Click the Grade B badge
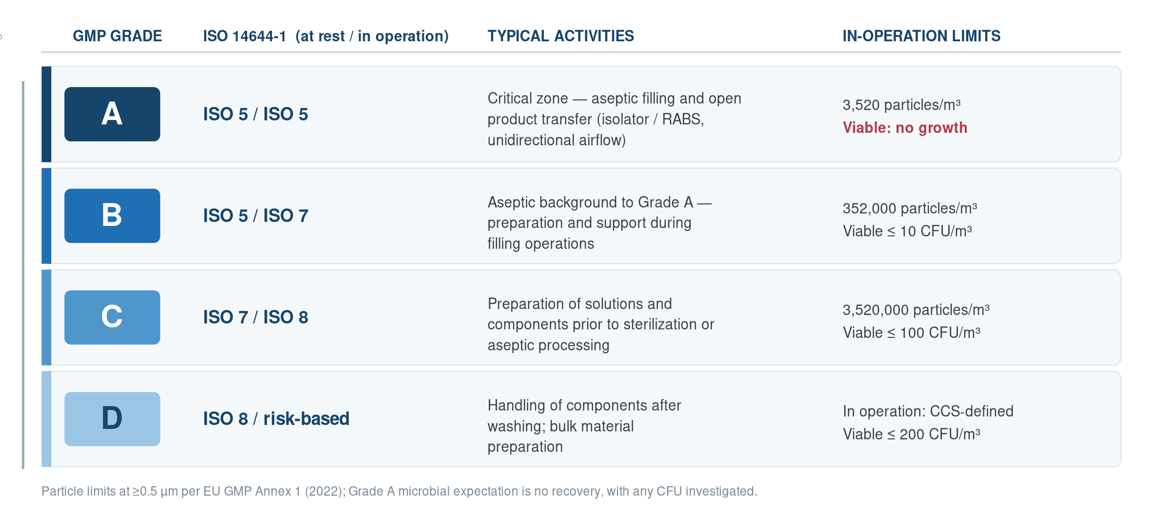 [x=112, y=215]
